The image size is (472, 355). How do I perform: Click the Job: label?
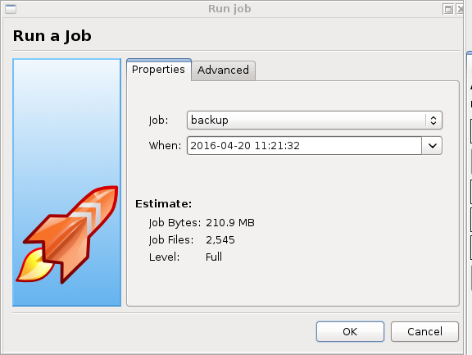(159, 121)
